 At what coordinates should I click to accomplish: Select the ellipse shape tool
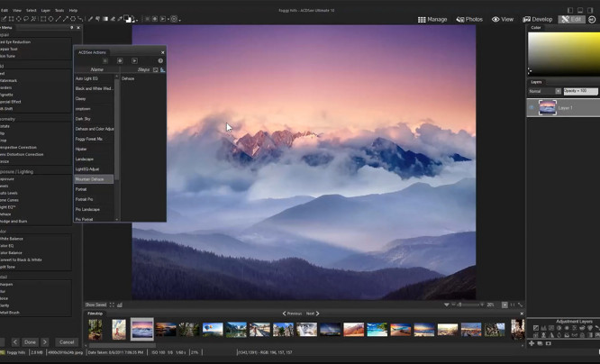click(50, 19)
